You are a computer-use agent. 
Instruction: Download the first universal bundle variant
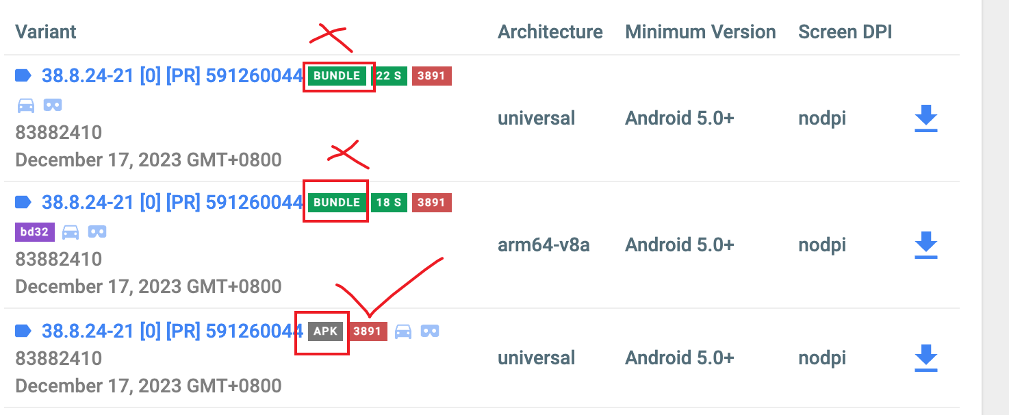(925, 118)
